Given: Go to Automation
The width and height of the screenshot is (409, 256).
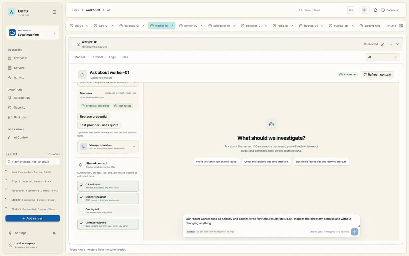Looking at the screenshot, I should tap(22, 98).
